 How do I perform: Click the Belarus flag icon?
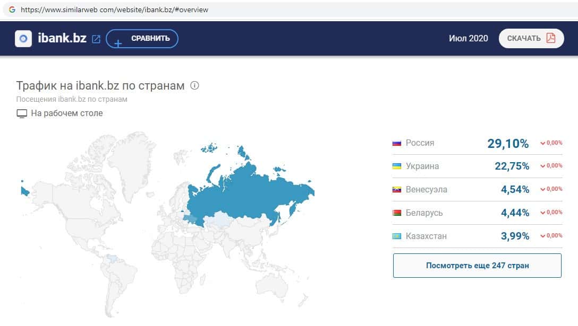[397, 213]
